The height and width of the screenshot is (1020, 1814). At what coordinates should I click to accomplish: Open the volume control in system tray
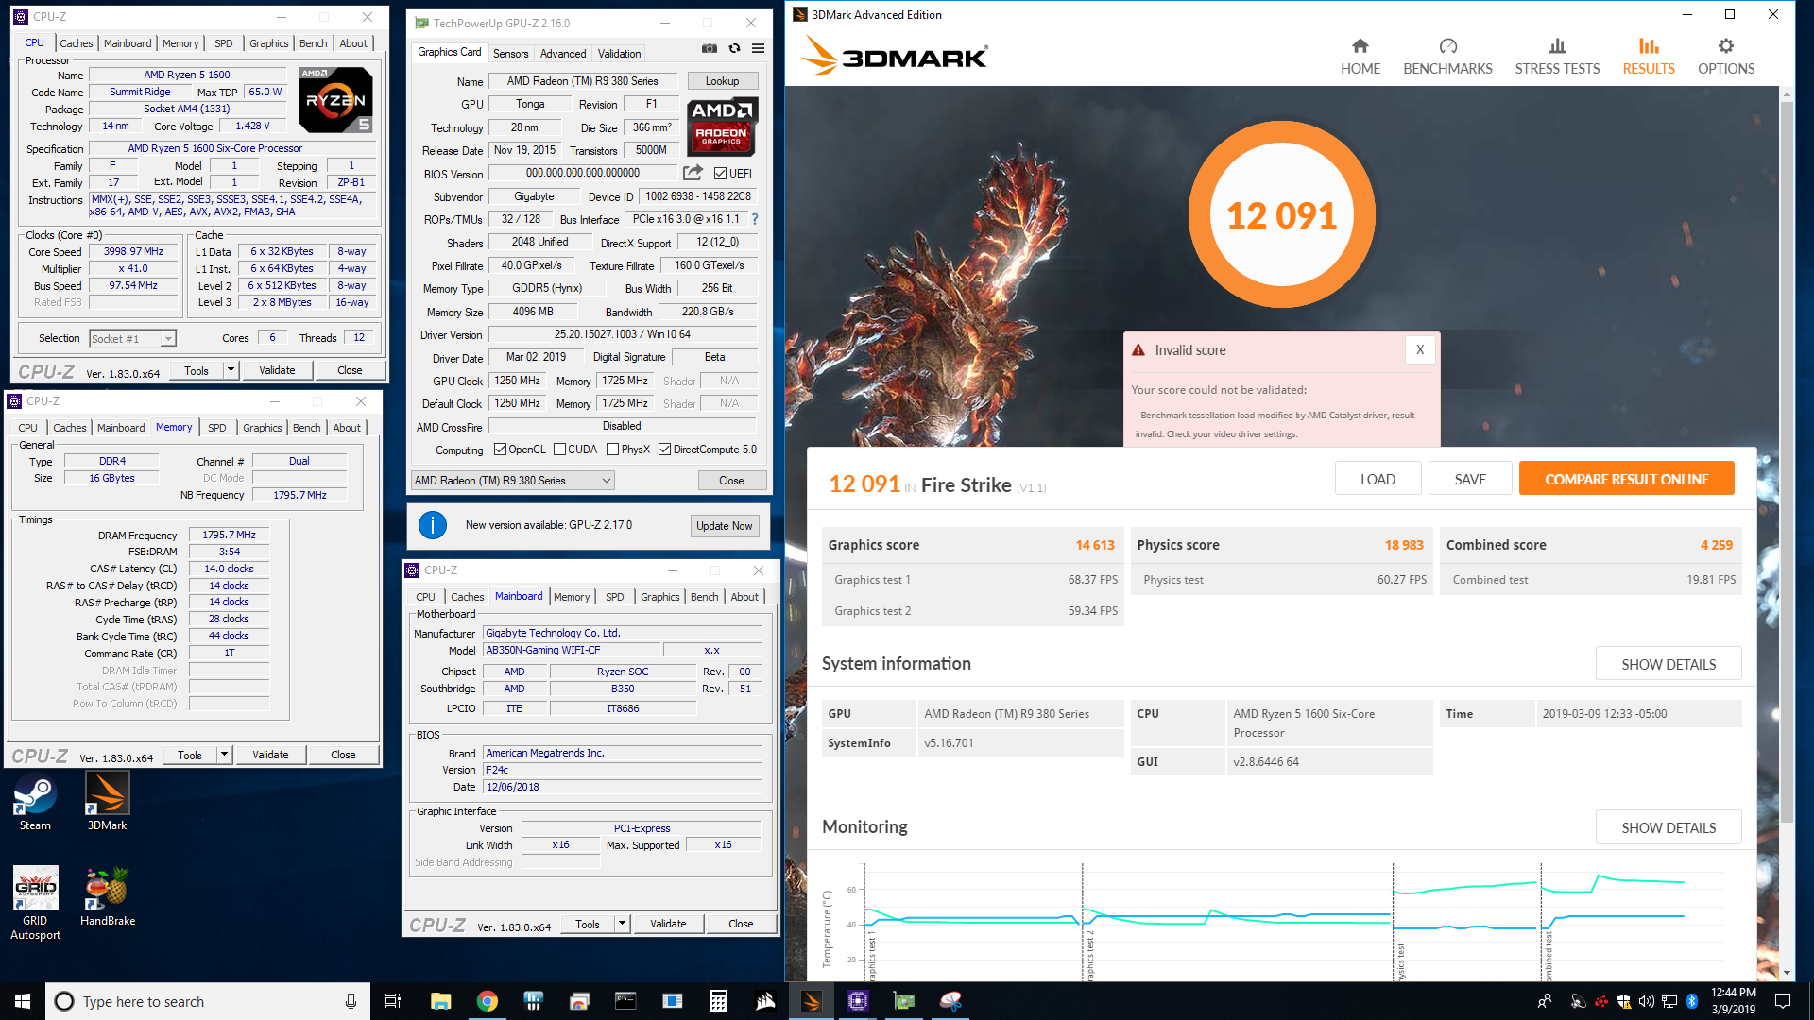[1646, 1001]
